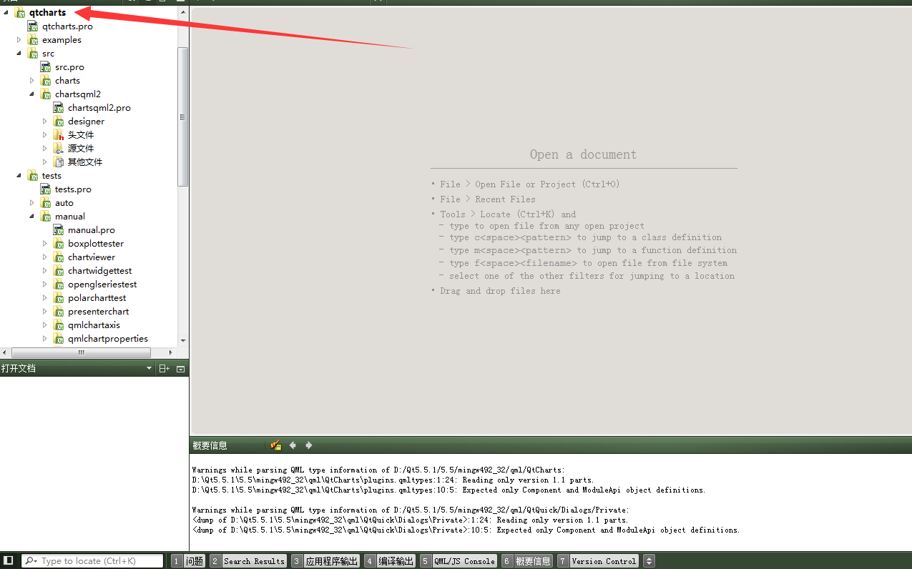The height and width of the screenshot is (569, 912).
Task: Click the designer folder icon
Action: coord(58,122)
